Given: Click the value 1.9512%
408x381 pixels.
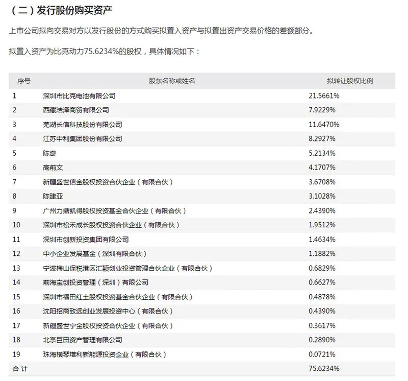Looking at the screenshot, I should (322, 225).
